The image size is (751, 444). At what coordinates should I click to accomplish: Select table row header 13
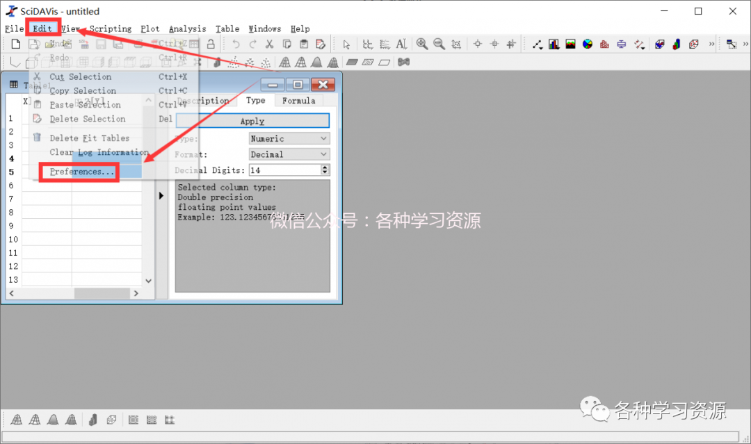point(13,279)
